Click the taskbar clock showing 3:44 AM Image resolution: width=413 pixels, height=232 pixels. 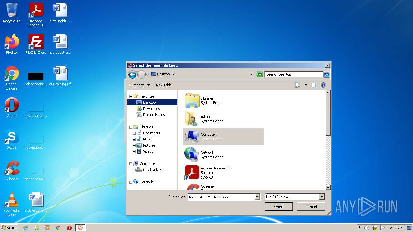(397, 228)
